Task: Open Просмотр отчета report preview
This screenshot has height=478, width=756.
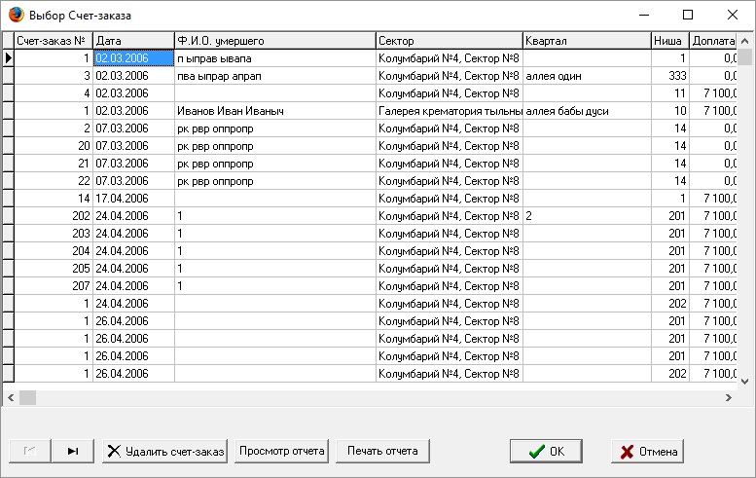Action: coord(281,451)
